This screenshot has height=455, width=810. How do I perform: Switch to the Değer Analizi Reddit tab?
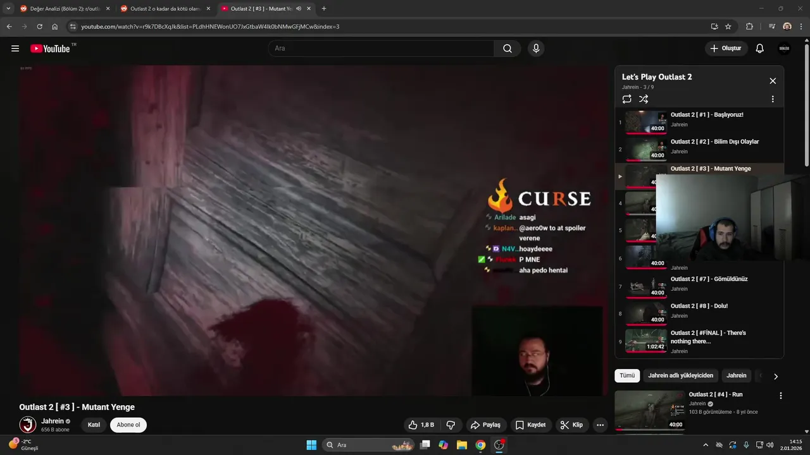[x=63, y=9]
